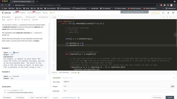Viewport: 177px width, 99px height.
Task: Click the address bar URL
Action: (38, 5)
